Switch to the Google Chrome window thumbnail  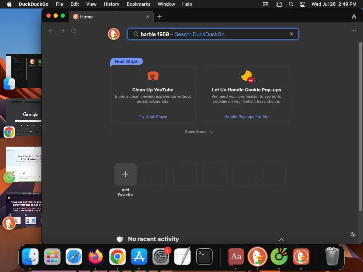[x=24, y=118]
